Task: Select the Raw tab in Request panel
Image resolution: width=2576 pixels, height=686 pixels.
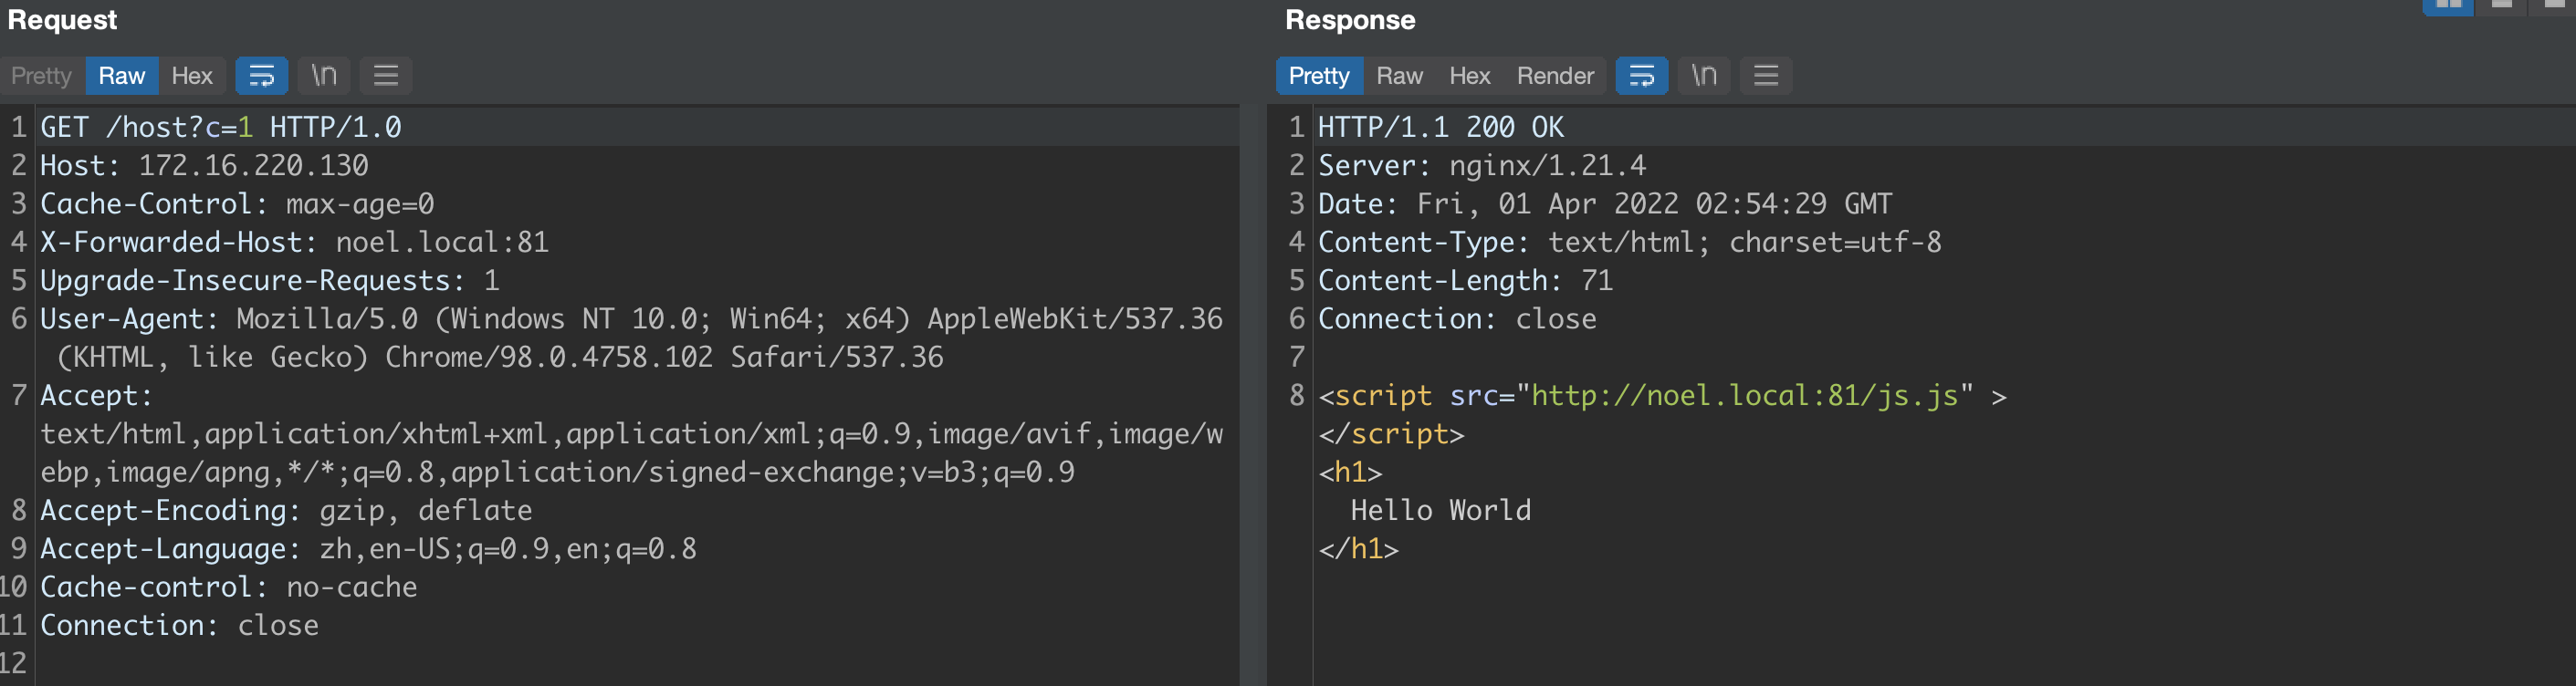Action: [x=121, y=76]
